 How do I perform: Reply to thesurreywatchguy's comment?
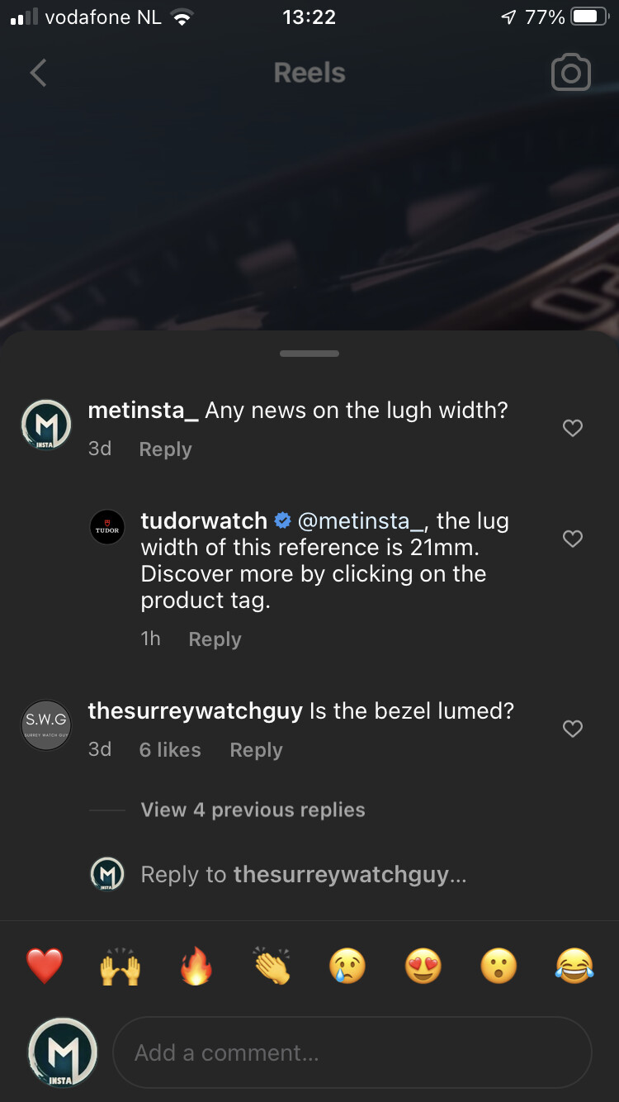pos(256,750)
